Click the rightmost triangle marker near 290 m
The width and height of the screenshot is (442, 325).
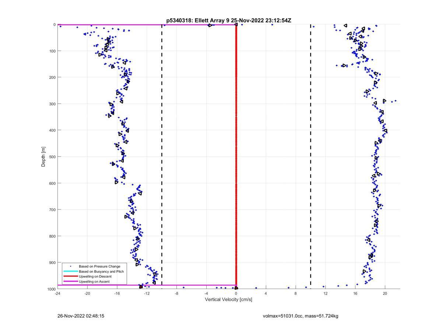tap(385, 101)
